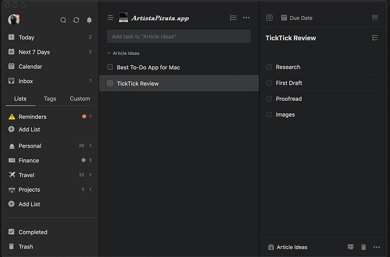The width and height of the screenshot is (390, 257).
Task: Click the sync refresh icon
Action: 76,20
